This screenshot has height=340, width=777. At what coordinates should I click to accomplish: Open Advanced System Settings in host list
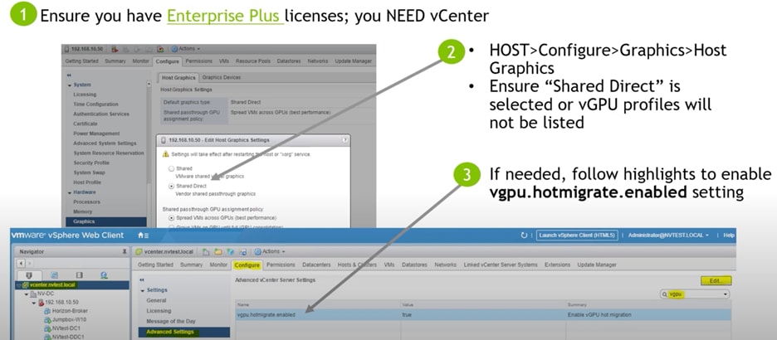pos(105,143)
